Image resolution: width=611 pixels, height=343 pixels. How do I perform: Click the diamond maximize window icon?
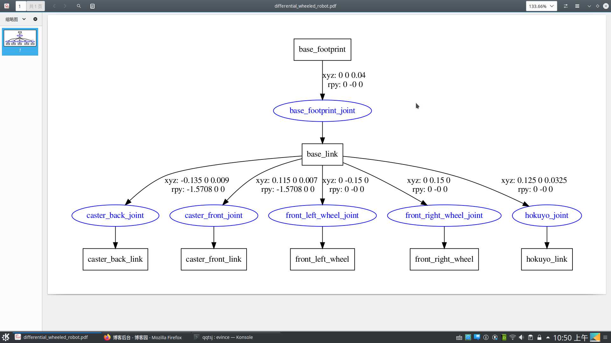[x=598, y=6]
